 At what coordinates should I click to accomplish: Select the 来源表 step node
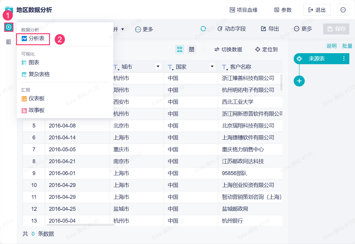pyautogui.click(x=321, y=59)
